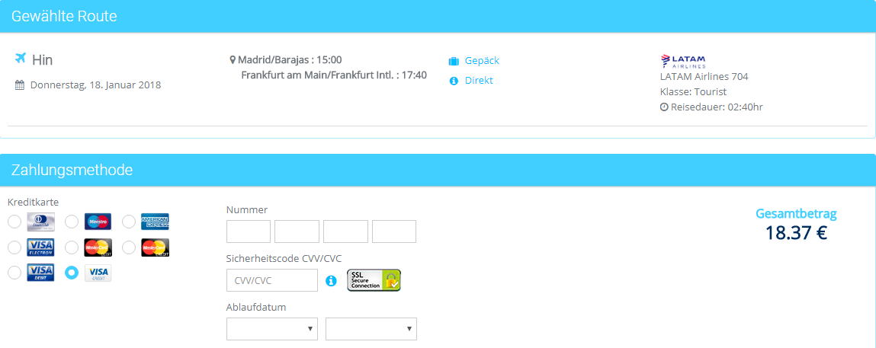Select the American Express radio button
The width and height of the screenshot is (876, 348).
[x=129, y=222]
